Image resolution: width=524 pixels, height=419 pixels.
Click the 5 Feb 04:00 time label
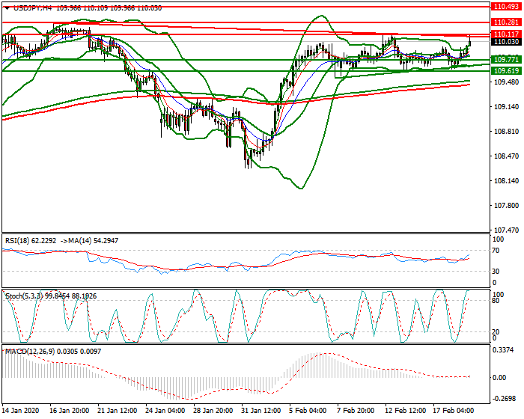click(308, 411)
